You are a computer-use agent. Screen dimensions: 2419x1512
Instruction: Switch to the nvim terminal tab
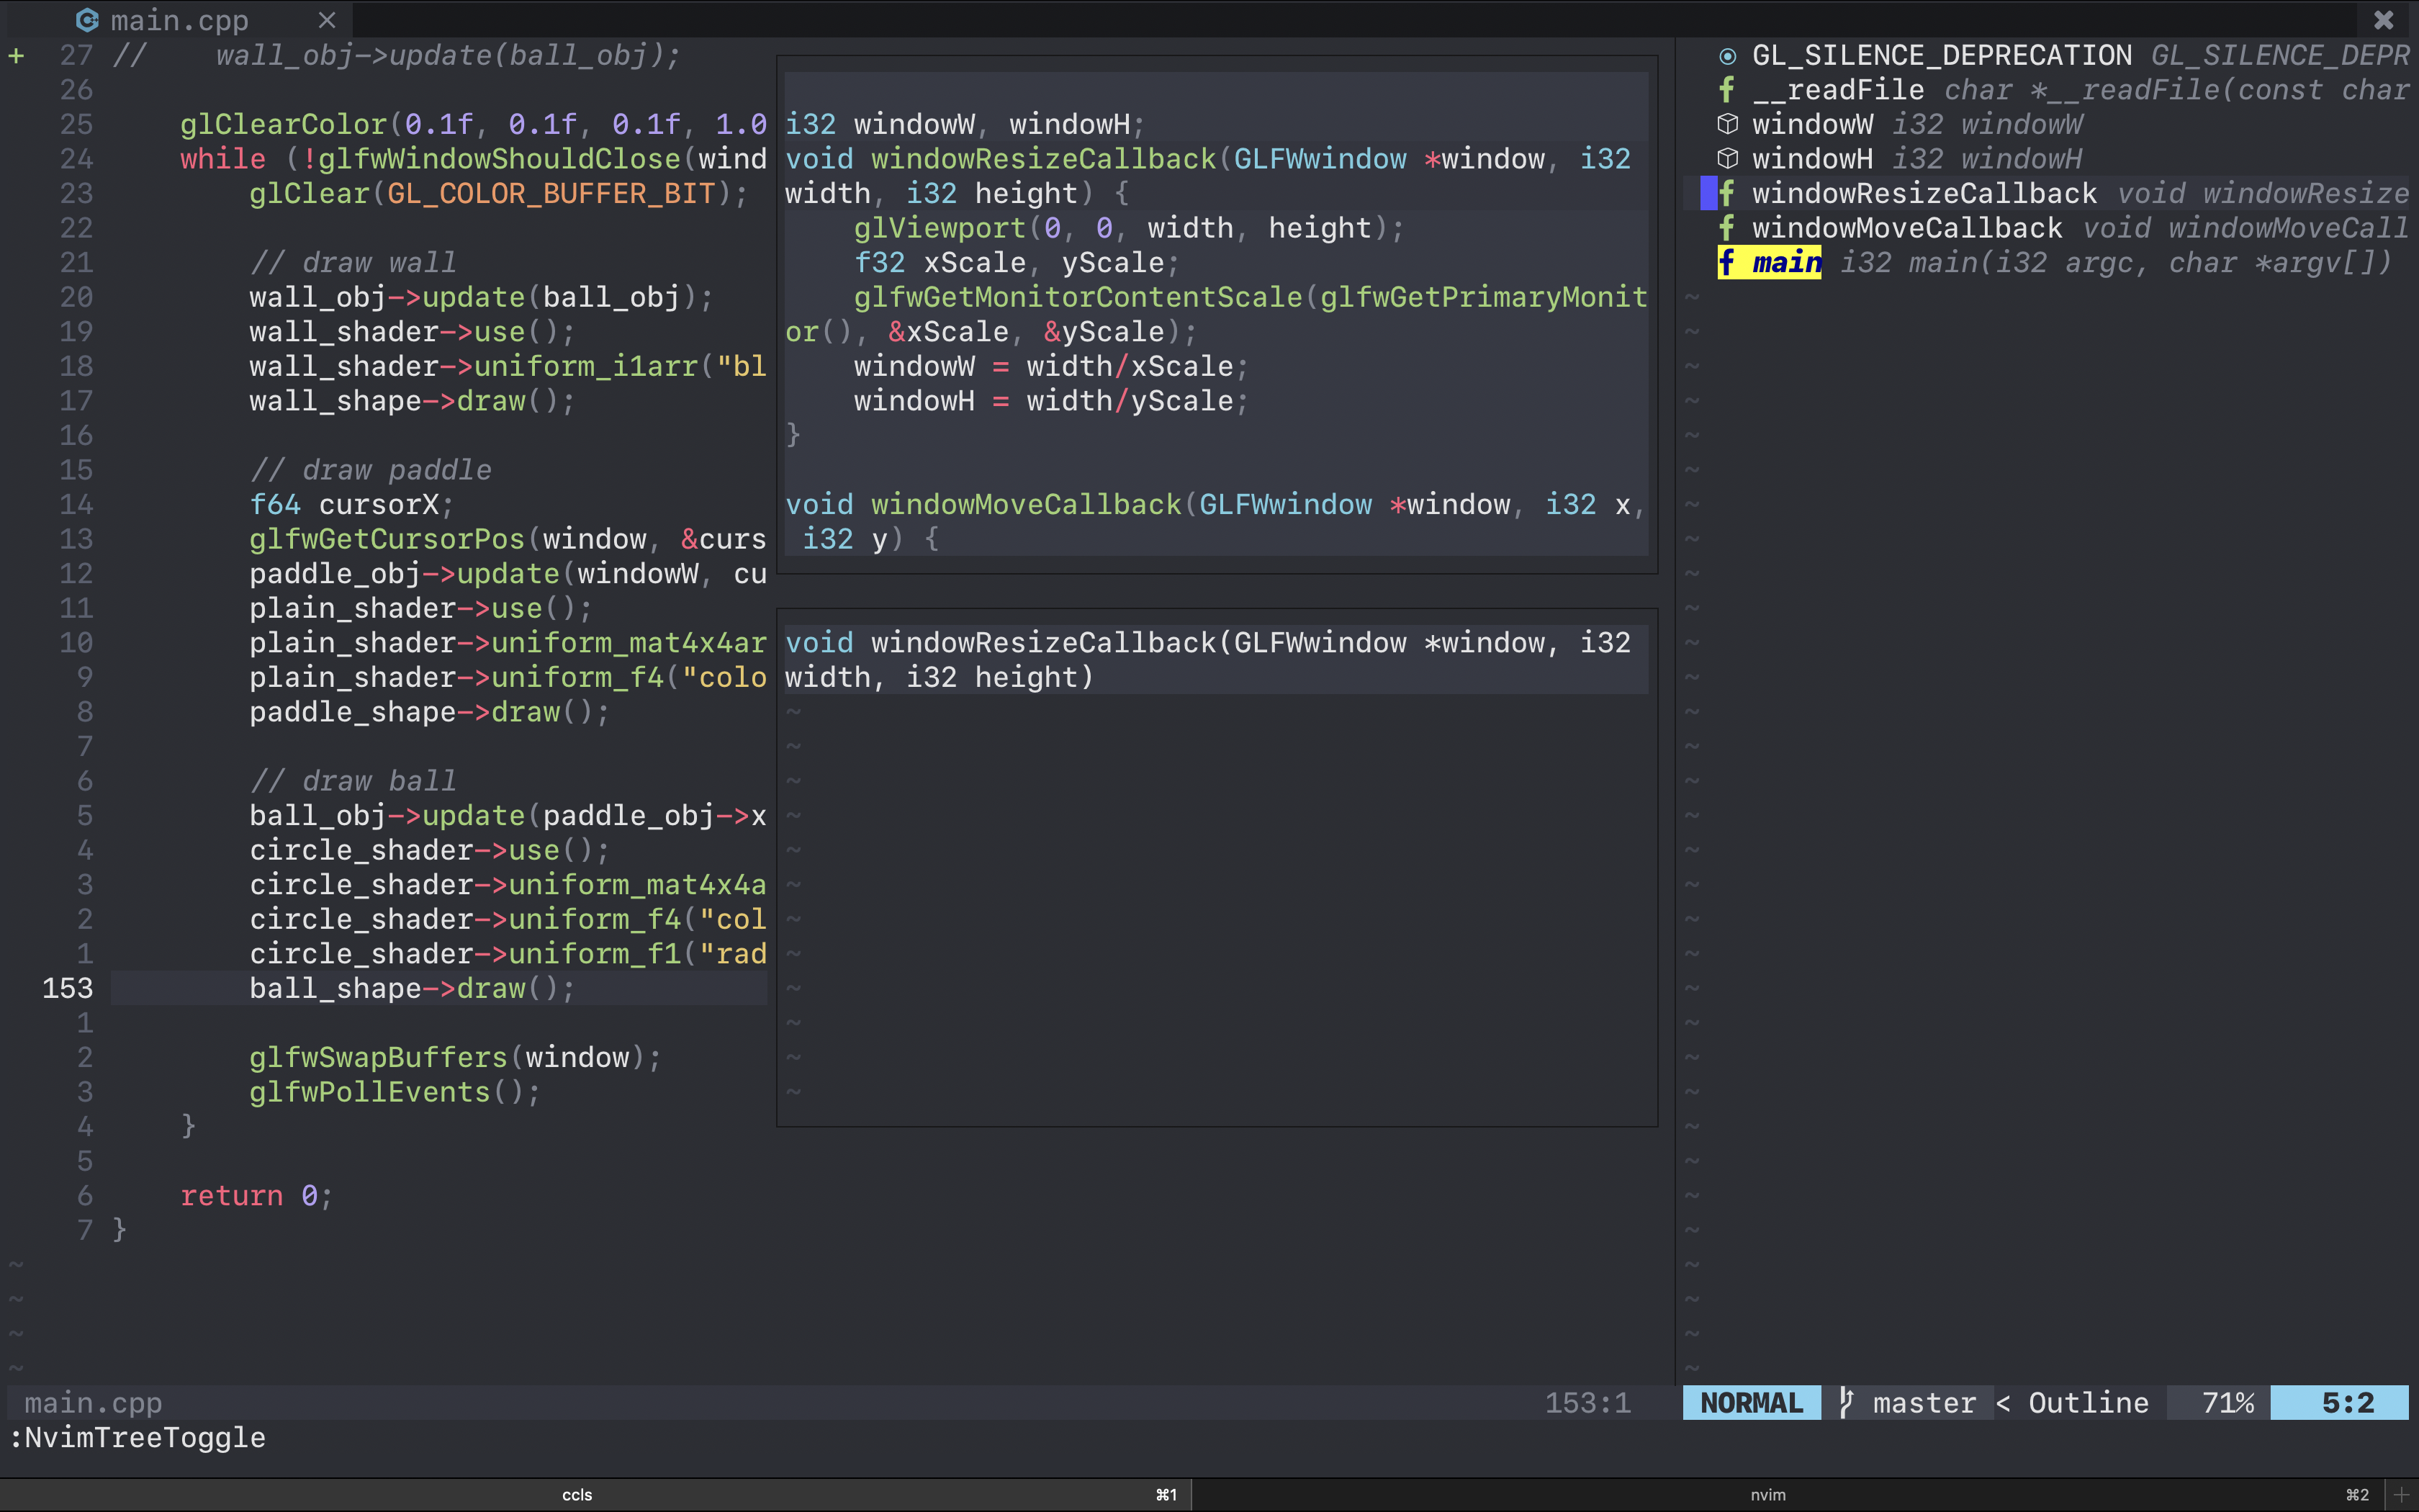pos(1767,1495)
